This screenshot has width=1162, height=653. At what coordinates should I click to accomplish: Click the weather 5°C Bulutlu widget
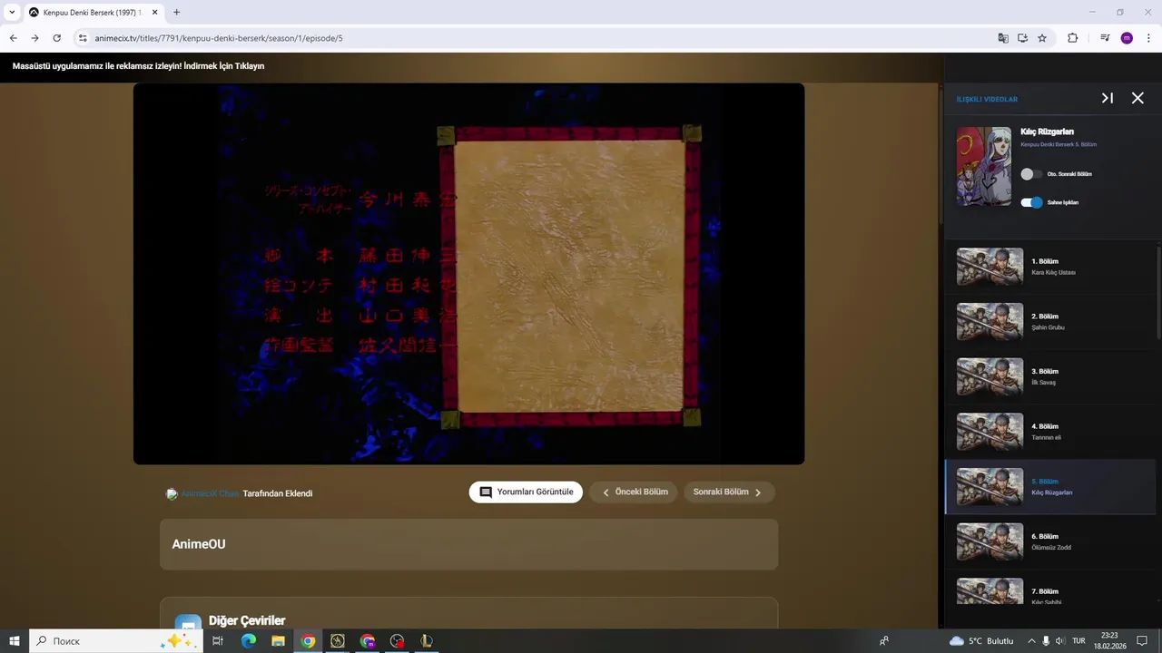click(981, 640)
